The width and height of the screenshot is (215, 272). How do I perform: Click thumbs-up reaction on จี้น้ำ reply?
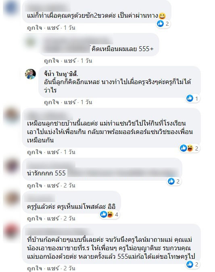[x=190, y=98]
